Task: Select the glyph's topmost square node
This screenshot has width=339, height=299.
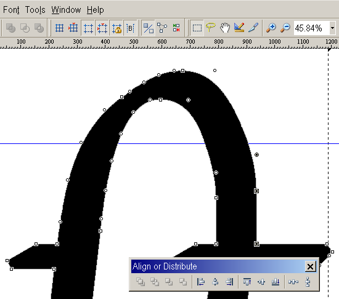Action: point(182,71)
